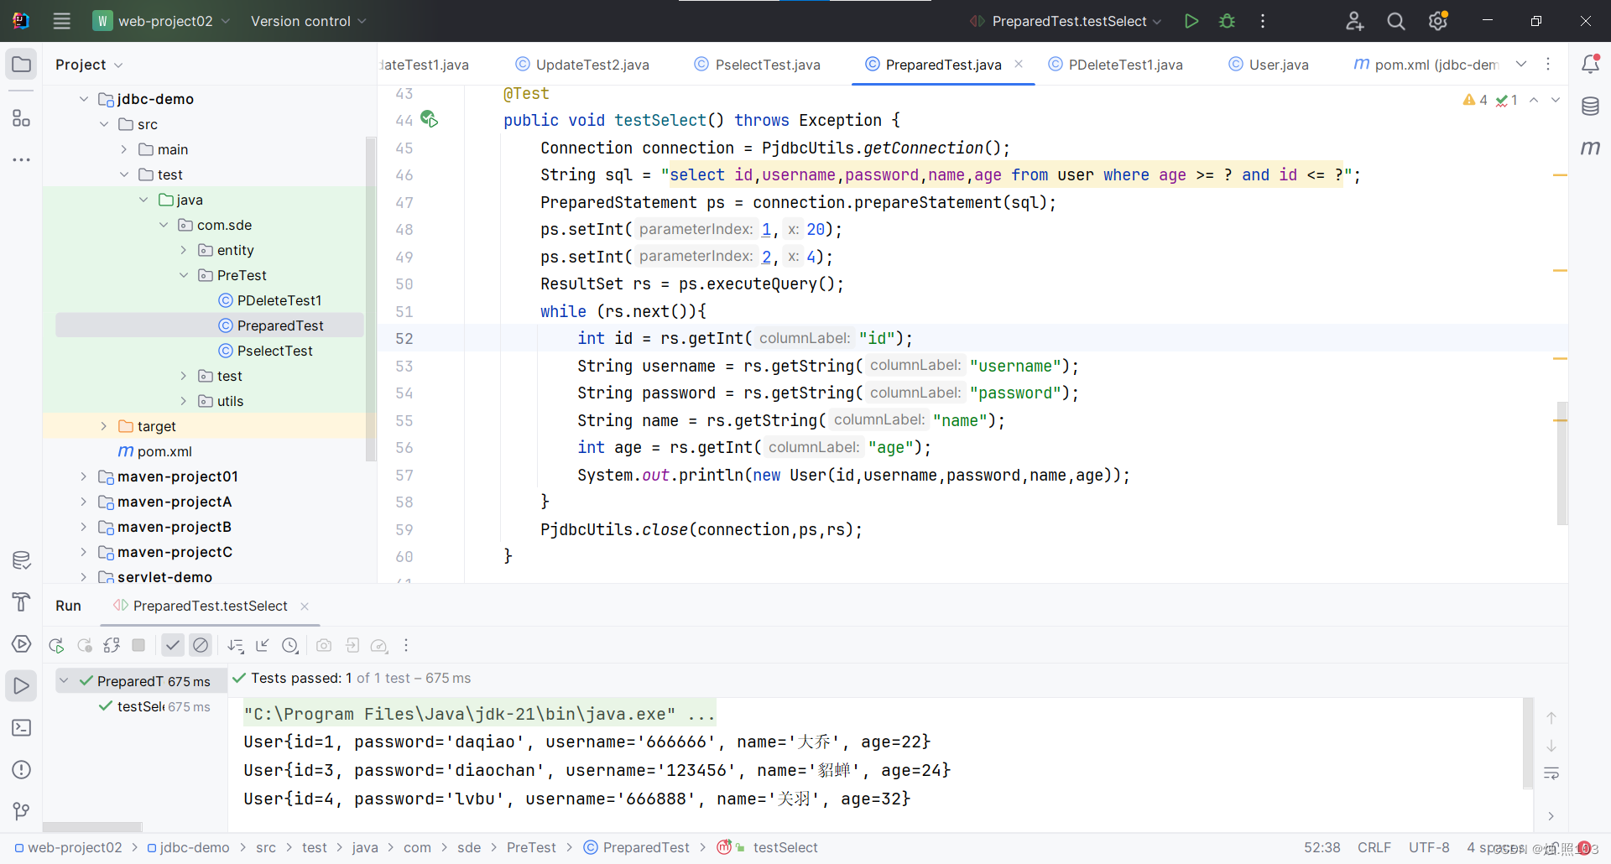Start debugging with the bug icon

(x=1227, y=21)
